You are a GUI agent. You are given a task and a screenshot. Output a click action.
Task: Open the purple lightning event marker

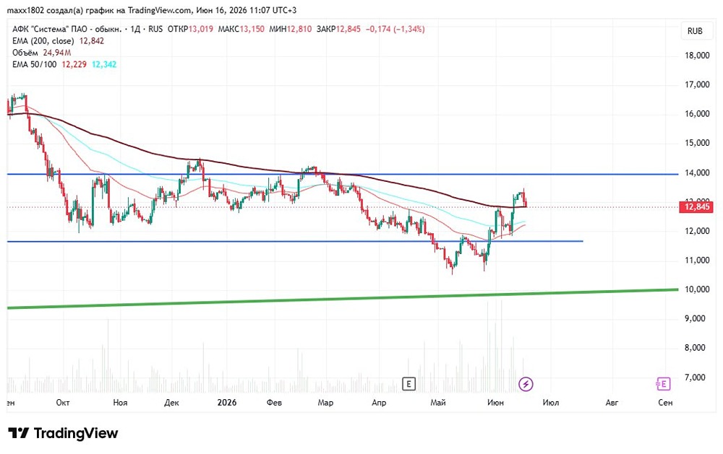click(x=526, y=383)
